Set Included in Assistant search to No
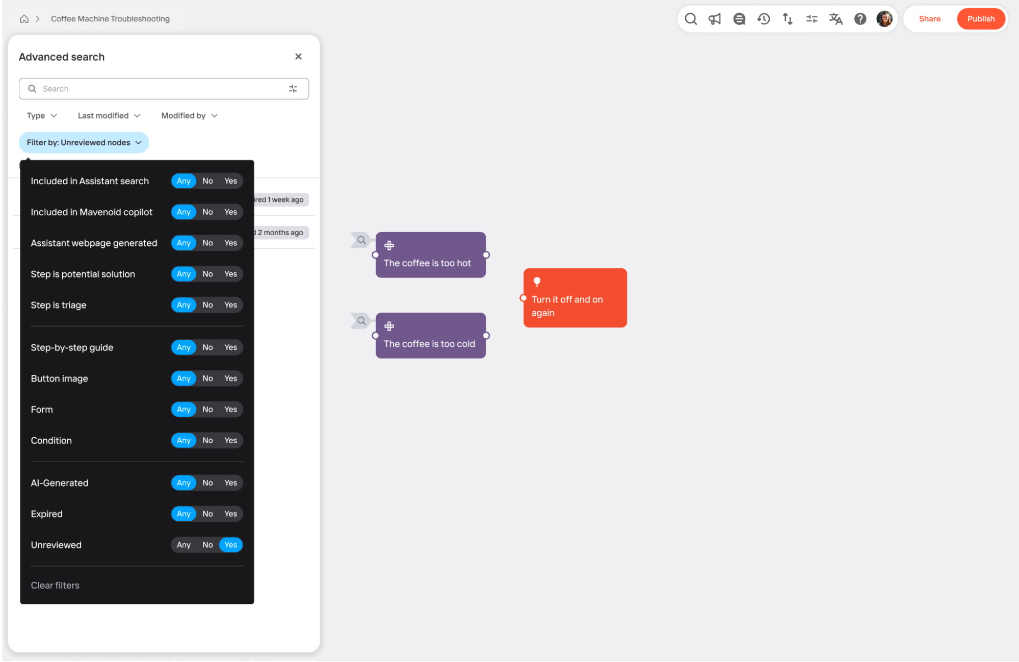The width and height of the screenshot is (1019, 662). (x=207, y=181)
